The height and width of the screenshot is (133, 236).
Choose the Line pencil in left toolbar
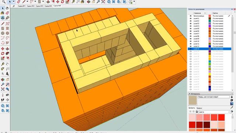(3, 24)
